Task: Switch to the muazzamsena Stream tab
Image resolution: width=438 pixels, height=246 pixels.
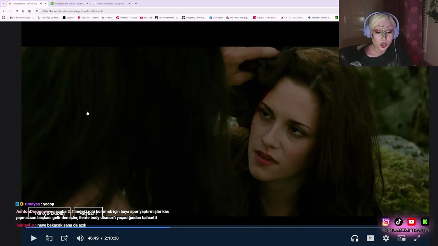Action: pyautogui.click(x=69, y=3)
